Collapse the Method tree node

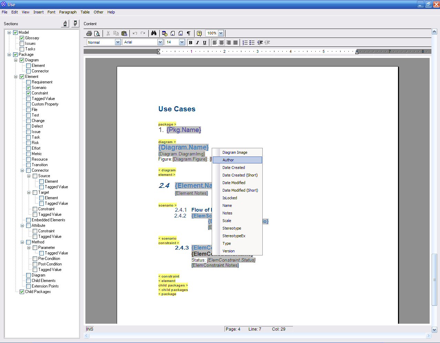click(x=22, y=242)
